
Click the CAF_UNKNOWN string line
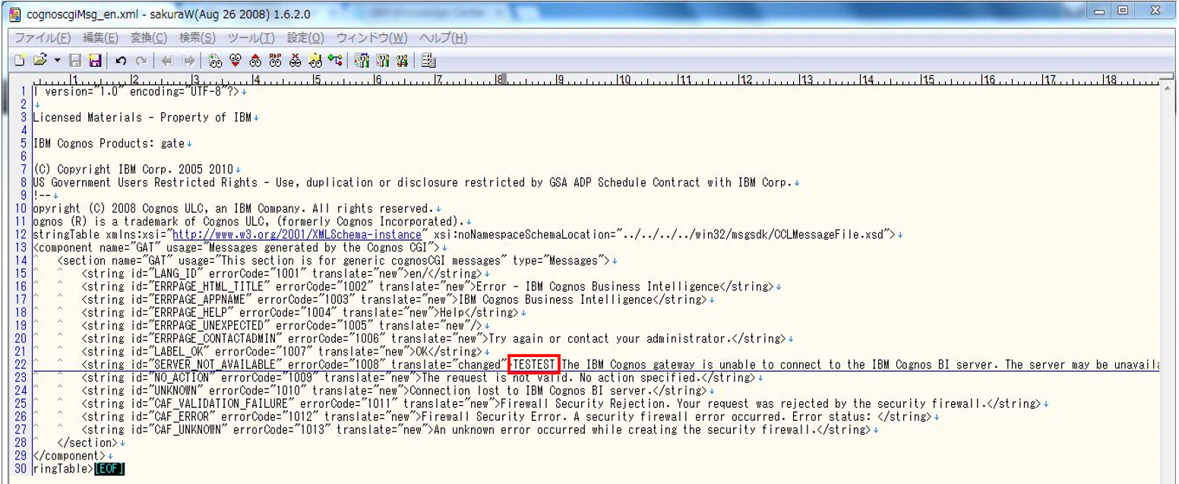[x=476, y=429]
